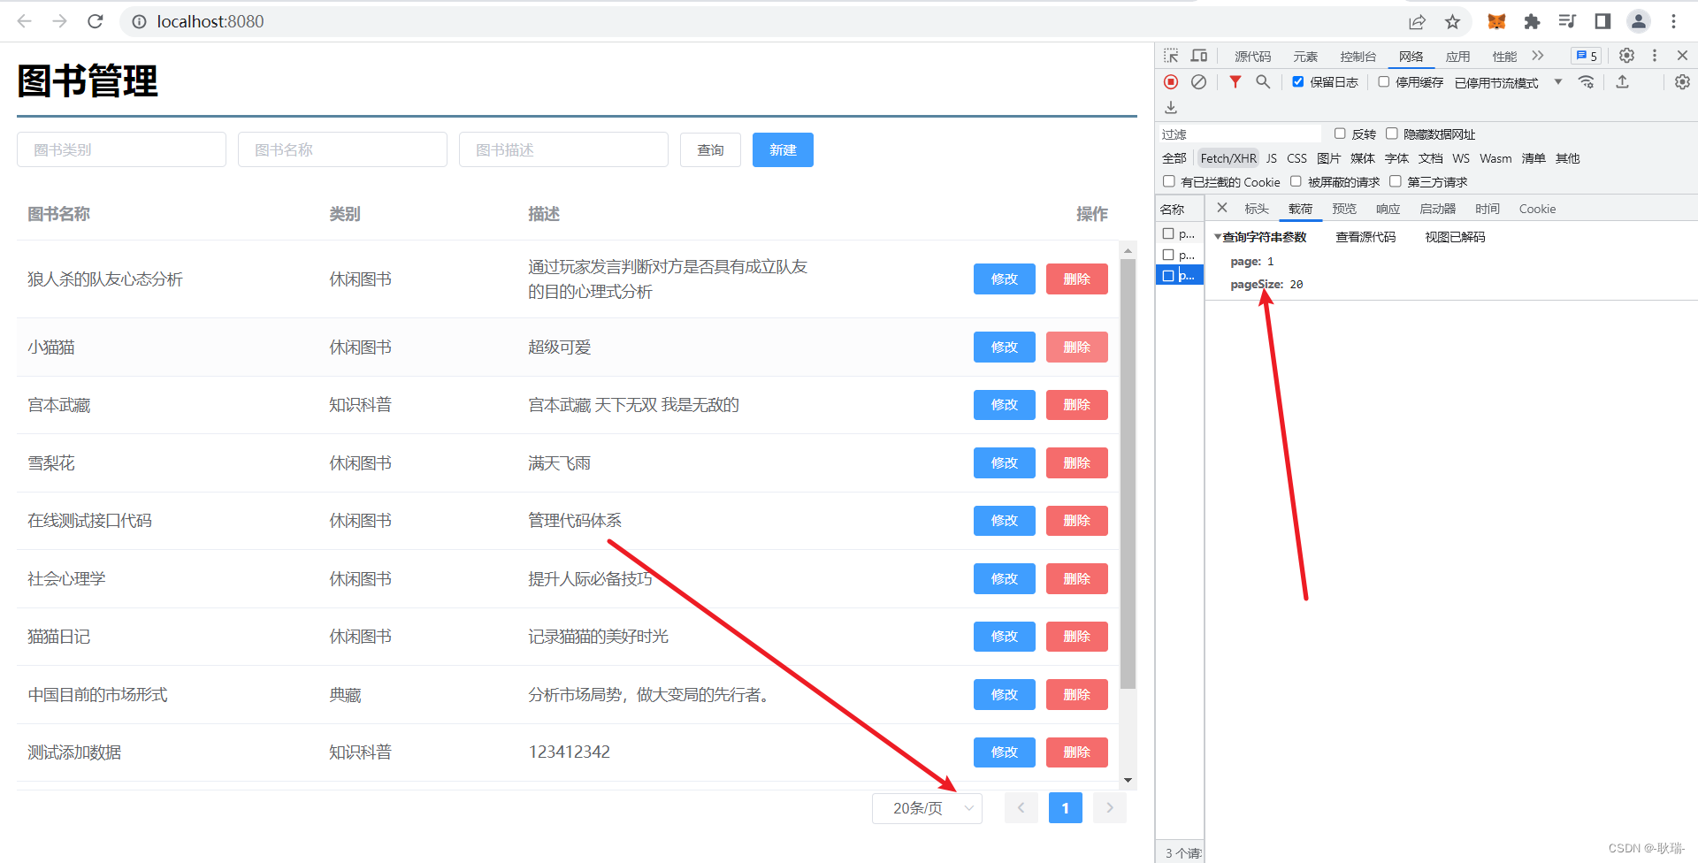This screenshot has height=863, width=1698.
Task: Enable 第三方请求 checkbox
Action: pos(1396,181)
